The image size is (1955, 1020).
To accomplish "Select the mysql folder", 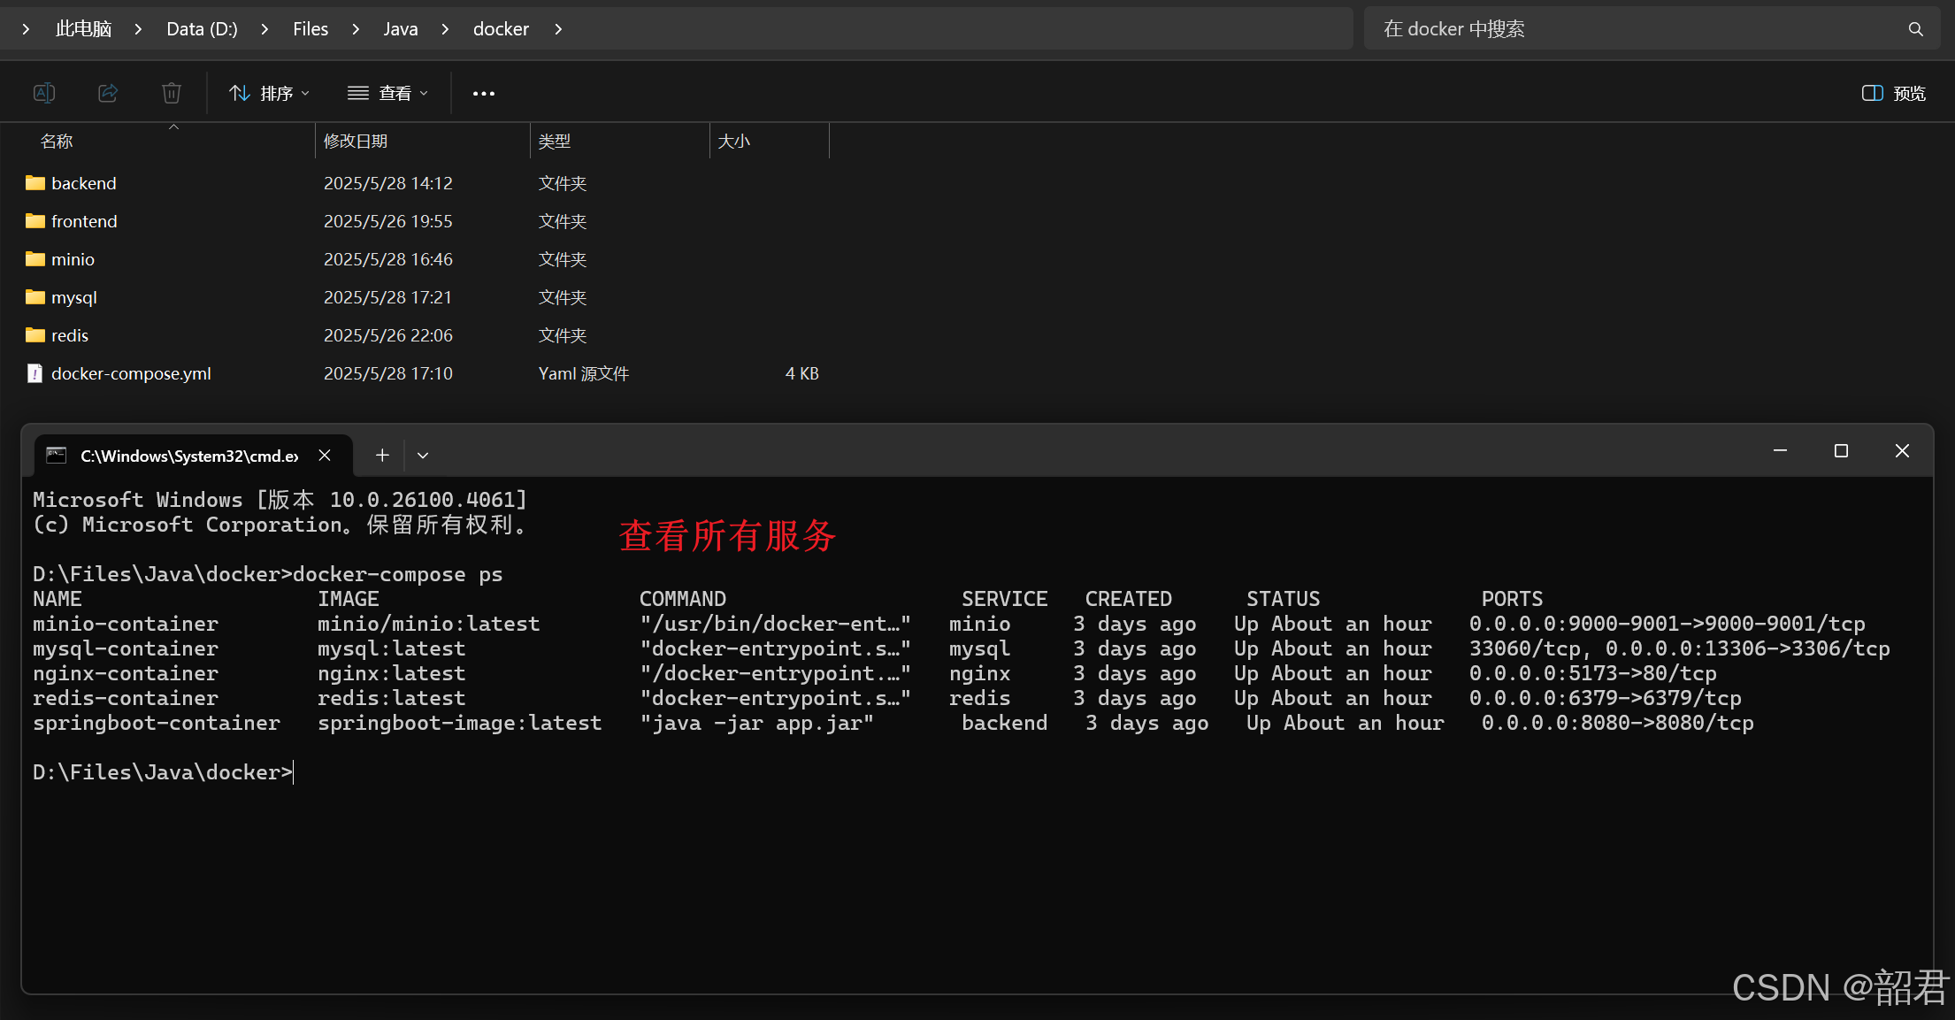I will tap(73, 297).
